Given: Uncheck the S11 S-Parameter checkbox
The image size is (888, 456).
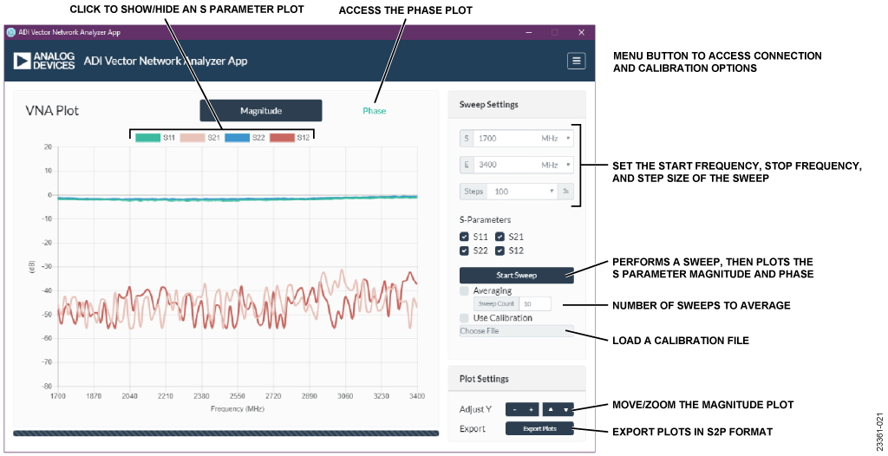Looking at the screenshot, I should tap(464, 237).
